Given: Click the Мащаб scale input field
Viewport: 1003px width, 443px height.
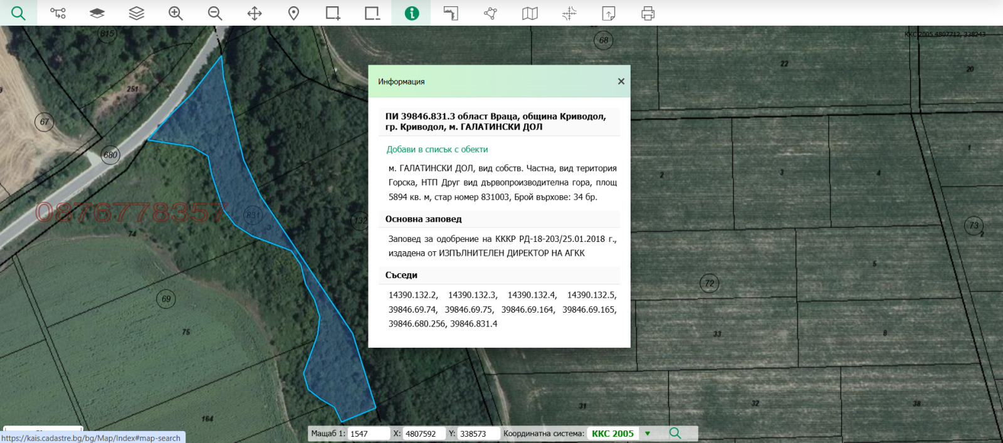Looking at the screenshot, I should 368,434.
